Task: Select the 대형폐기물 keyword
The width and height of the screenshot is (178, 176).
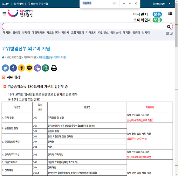Action: [38, 33]
